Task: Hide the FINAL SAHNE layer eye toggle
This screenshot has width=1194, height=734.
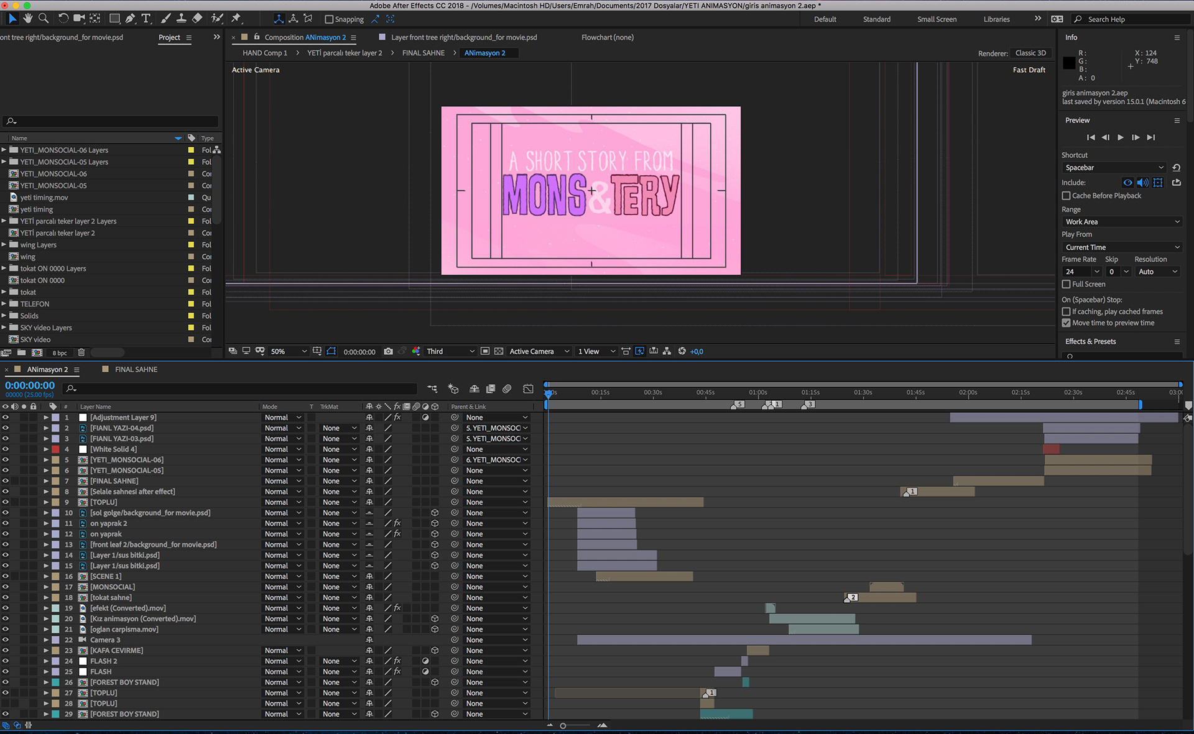Action: [6, 481]
